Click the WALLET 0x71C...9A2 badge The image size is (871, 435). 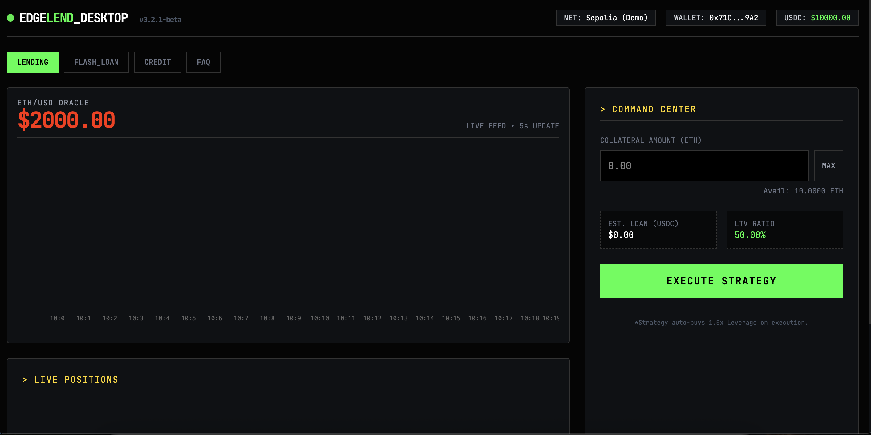[715, 18]
